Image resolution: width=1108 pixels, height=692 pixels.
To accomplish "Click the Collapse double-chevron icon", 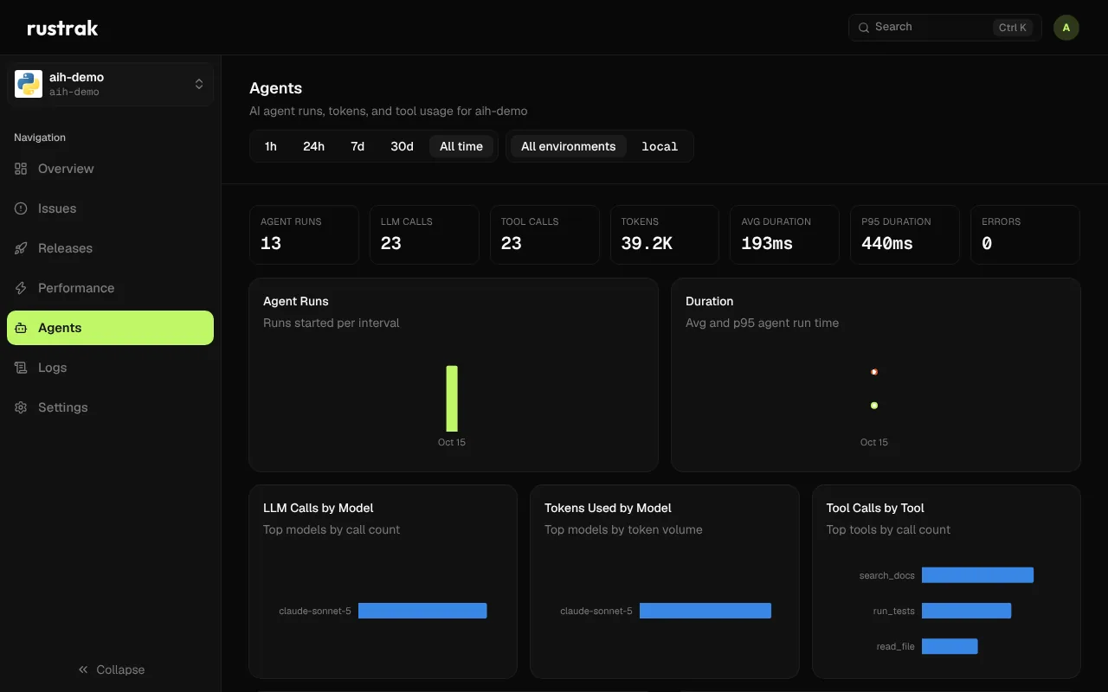I will pyautogui.click(x=83, y=670).
